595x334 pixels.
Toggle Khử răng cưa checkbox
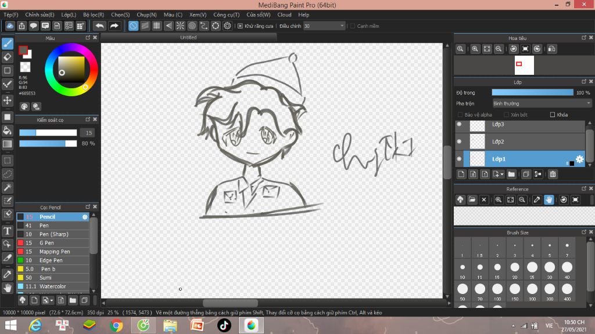(x=240, y=26)
